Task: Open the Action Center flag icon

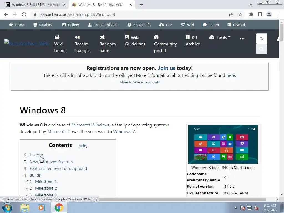Action: [x=242, y=208]
